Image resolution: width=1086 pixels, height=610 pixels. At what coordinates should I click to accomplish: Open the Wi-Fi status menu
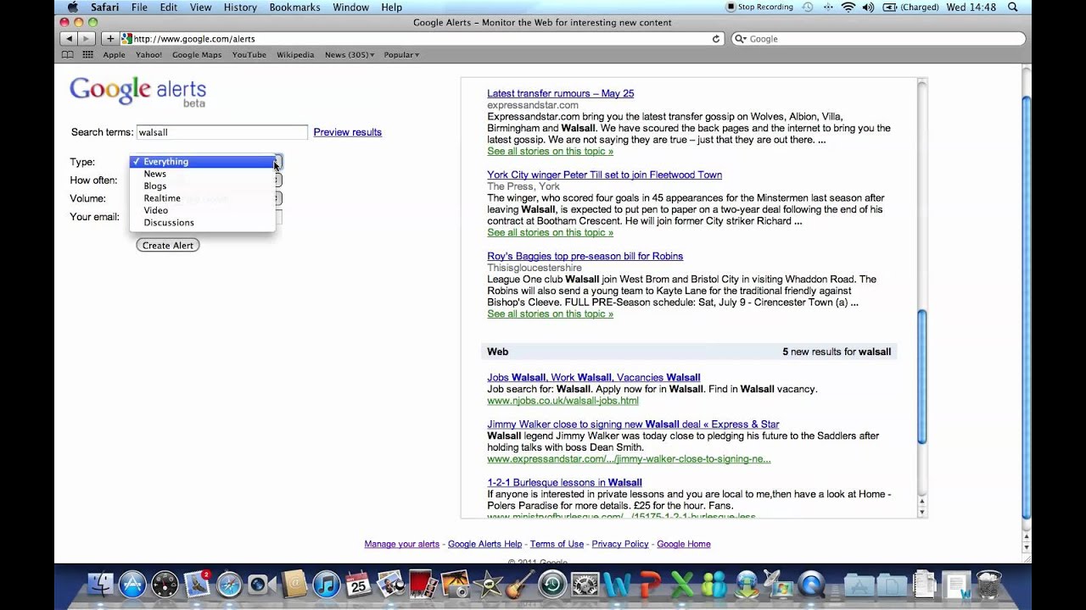point(848,7)
